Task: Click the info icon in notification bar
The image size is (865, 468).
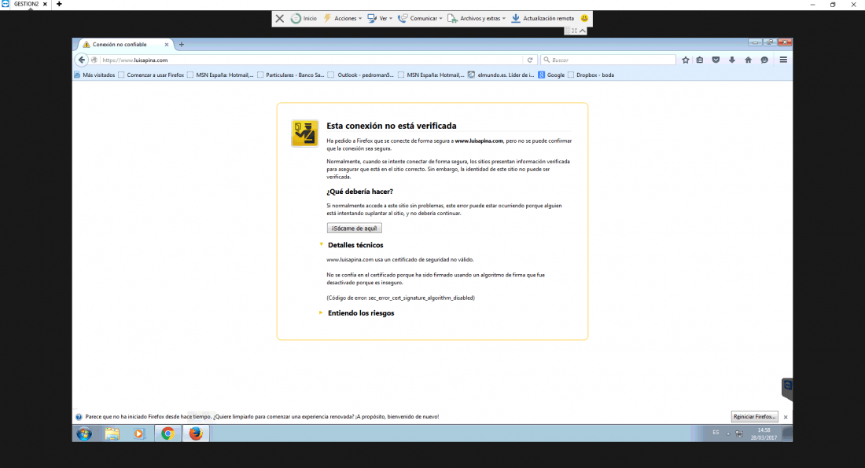Action: click(79, 417)
